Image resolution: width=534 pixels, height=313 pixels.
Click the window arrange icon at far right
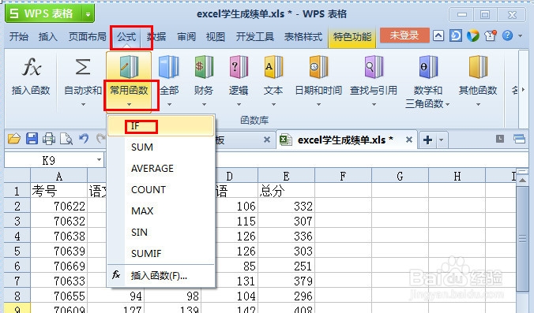click(519, 139)
